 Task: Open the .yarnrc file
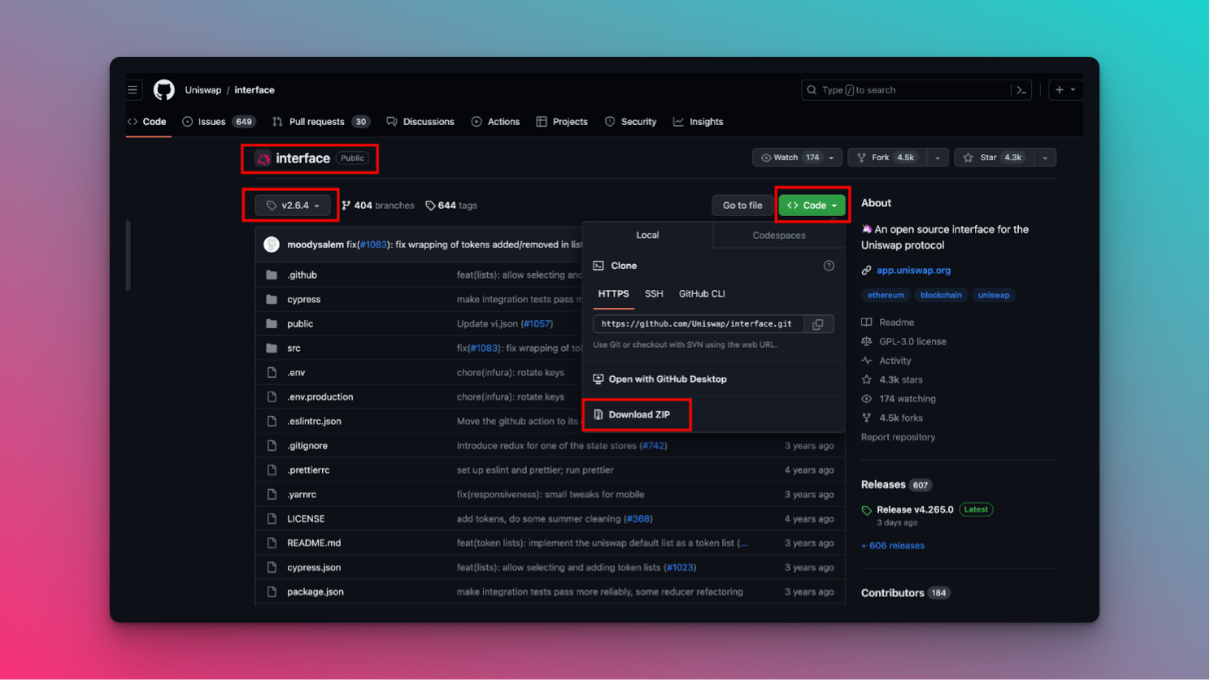302,495
